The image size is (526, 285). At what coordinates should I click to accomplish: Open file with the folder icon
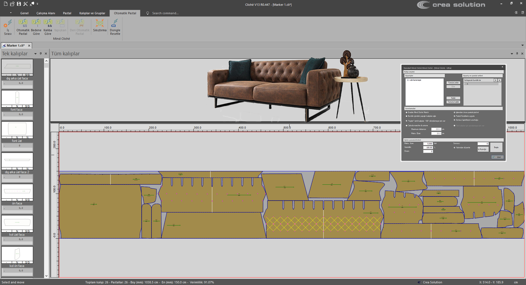click(x=12, y=4)
